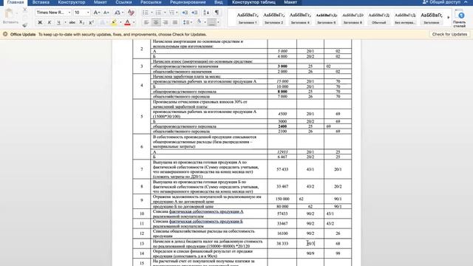Toggle strikethrough (abc) formatting
473x266 pixels.
coord(72,22)
